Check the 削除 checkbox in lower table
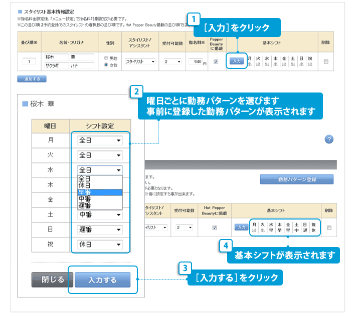Screen dimensions: 356x316 329,227
